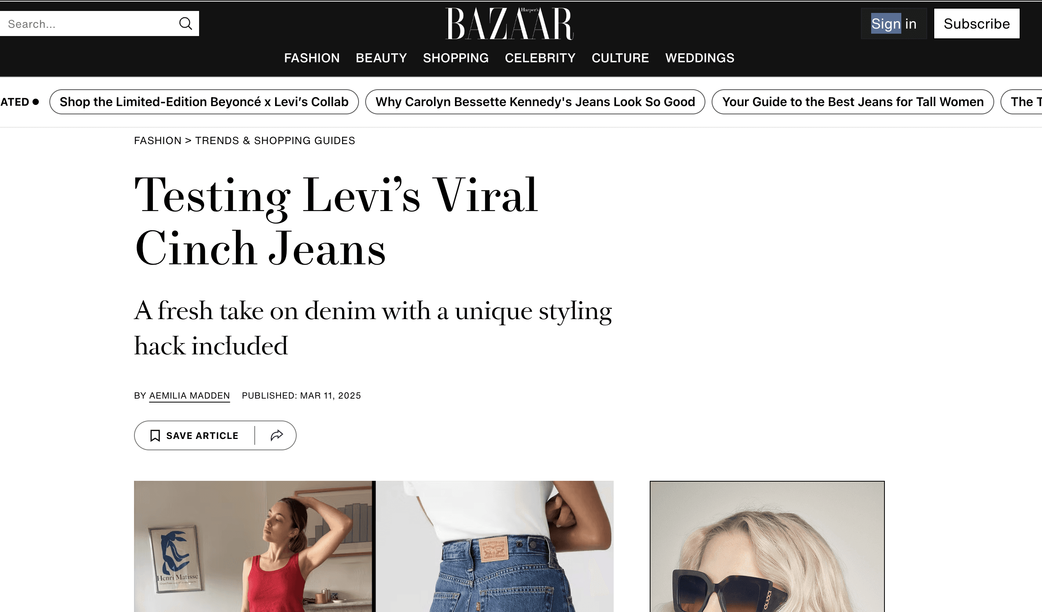Open Carolyn Bessette Kennedy's Jeans article
Image resolution: width=1042 pixels, height=612 pixels.
(x=535, y=102)
